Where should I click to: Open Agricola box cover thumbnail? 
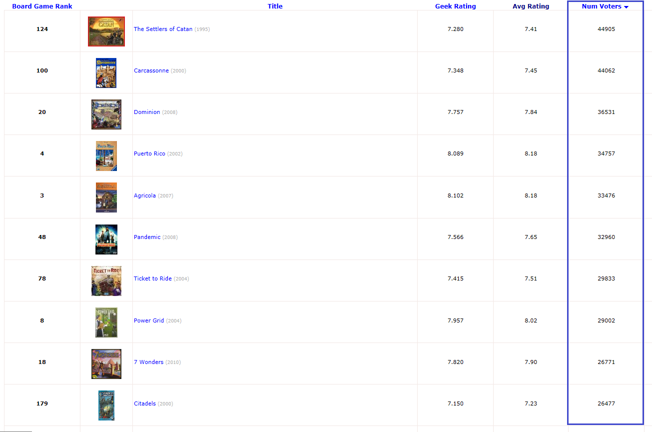[x=106, y=197]
